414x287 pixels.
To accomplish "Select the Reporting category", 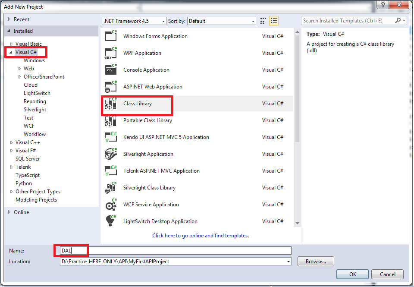I will [x=35, y=101].
